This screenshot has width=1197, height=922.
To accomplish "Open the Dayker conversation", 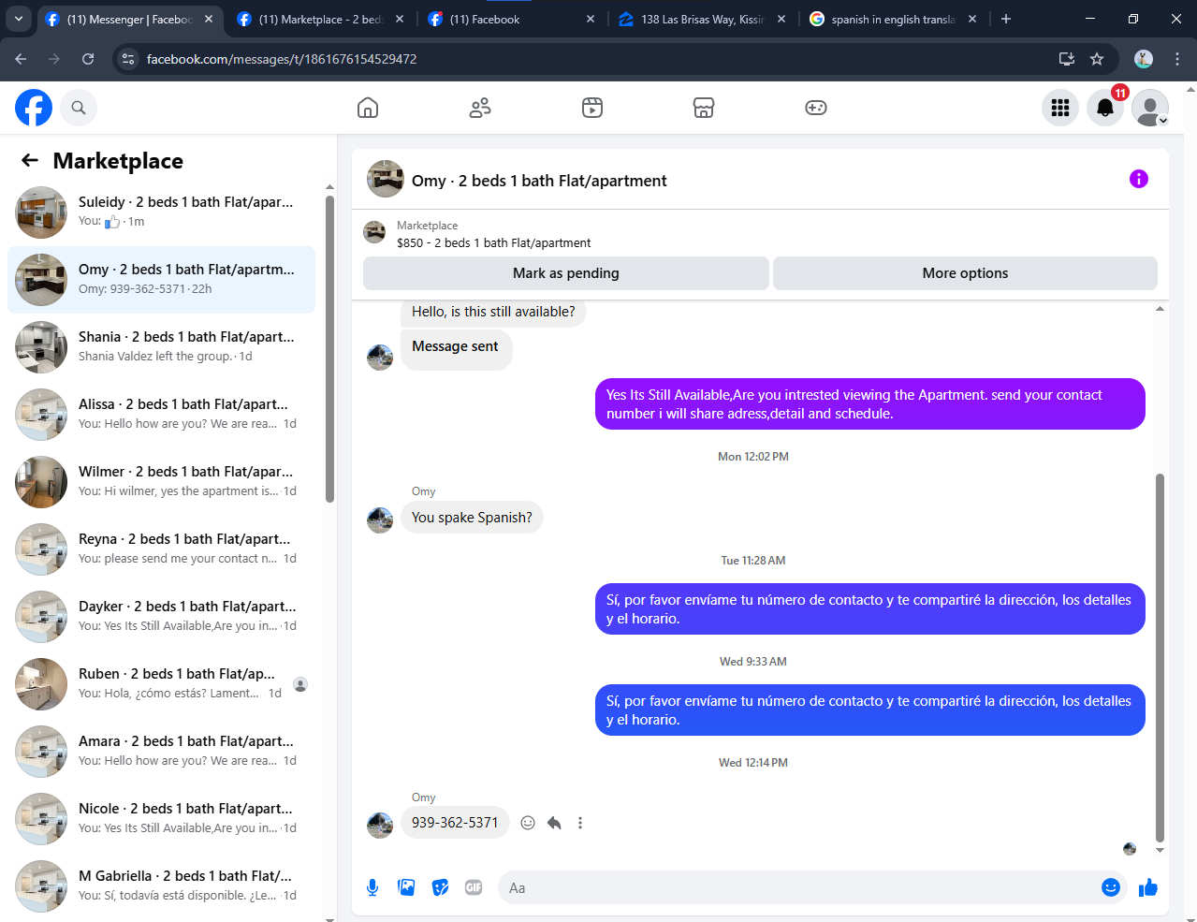I will [161, 617].
